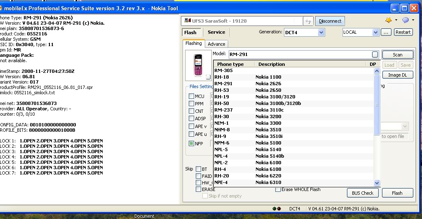Enable Erase WHOLE Flash checkbox
This screenshot has height=219, width=422.
(278, 189)
